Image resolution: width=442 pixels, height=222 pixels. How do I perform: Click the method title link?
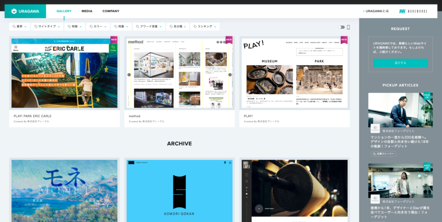point(135,116)
